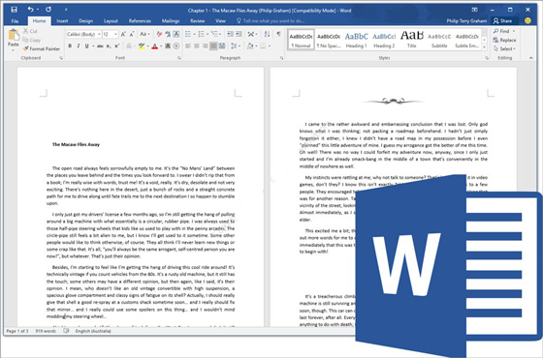The width and height of the screenshot is (543, 358).
Task: Click the Increase Indent icon
Action: coord(239,34)
